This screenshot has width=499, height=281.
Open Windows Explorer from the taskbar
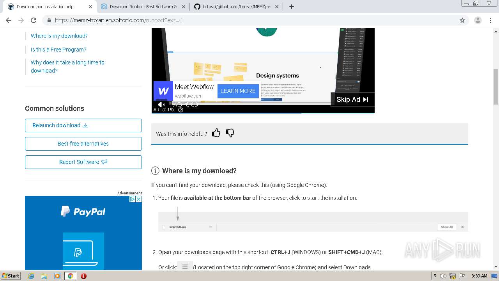tap(44, 276)
